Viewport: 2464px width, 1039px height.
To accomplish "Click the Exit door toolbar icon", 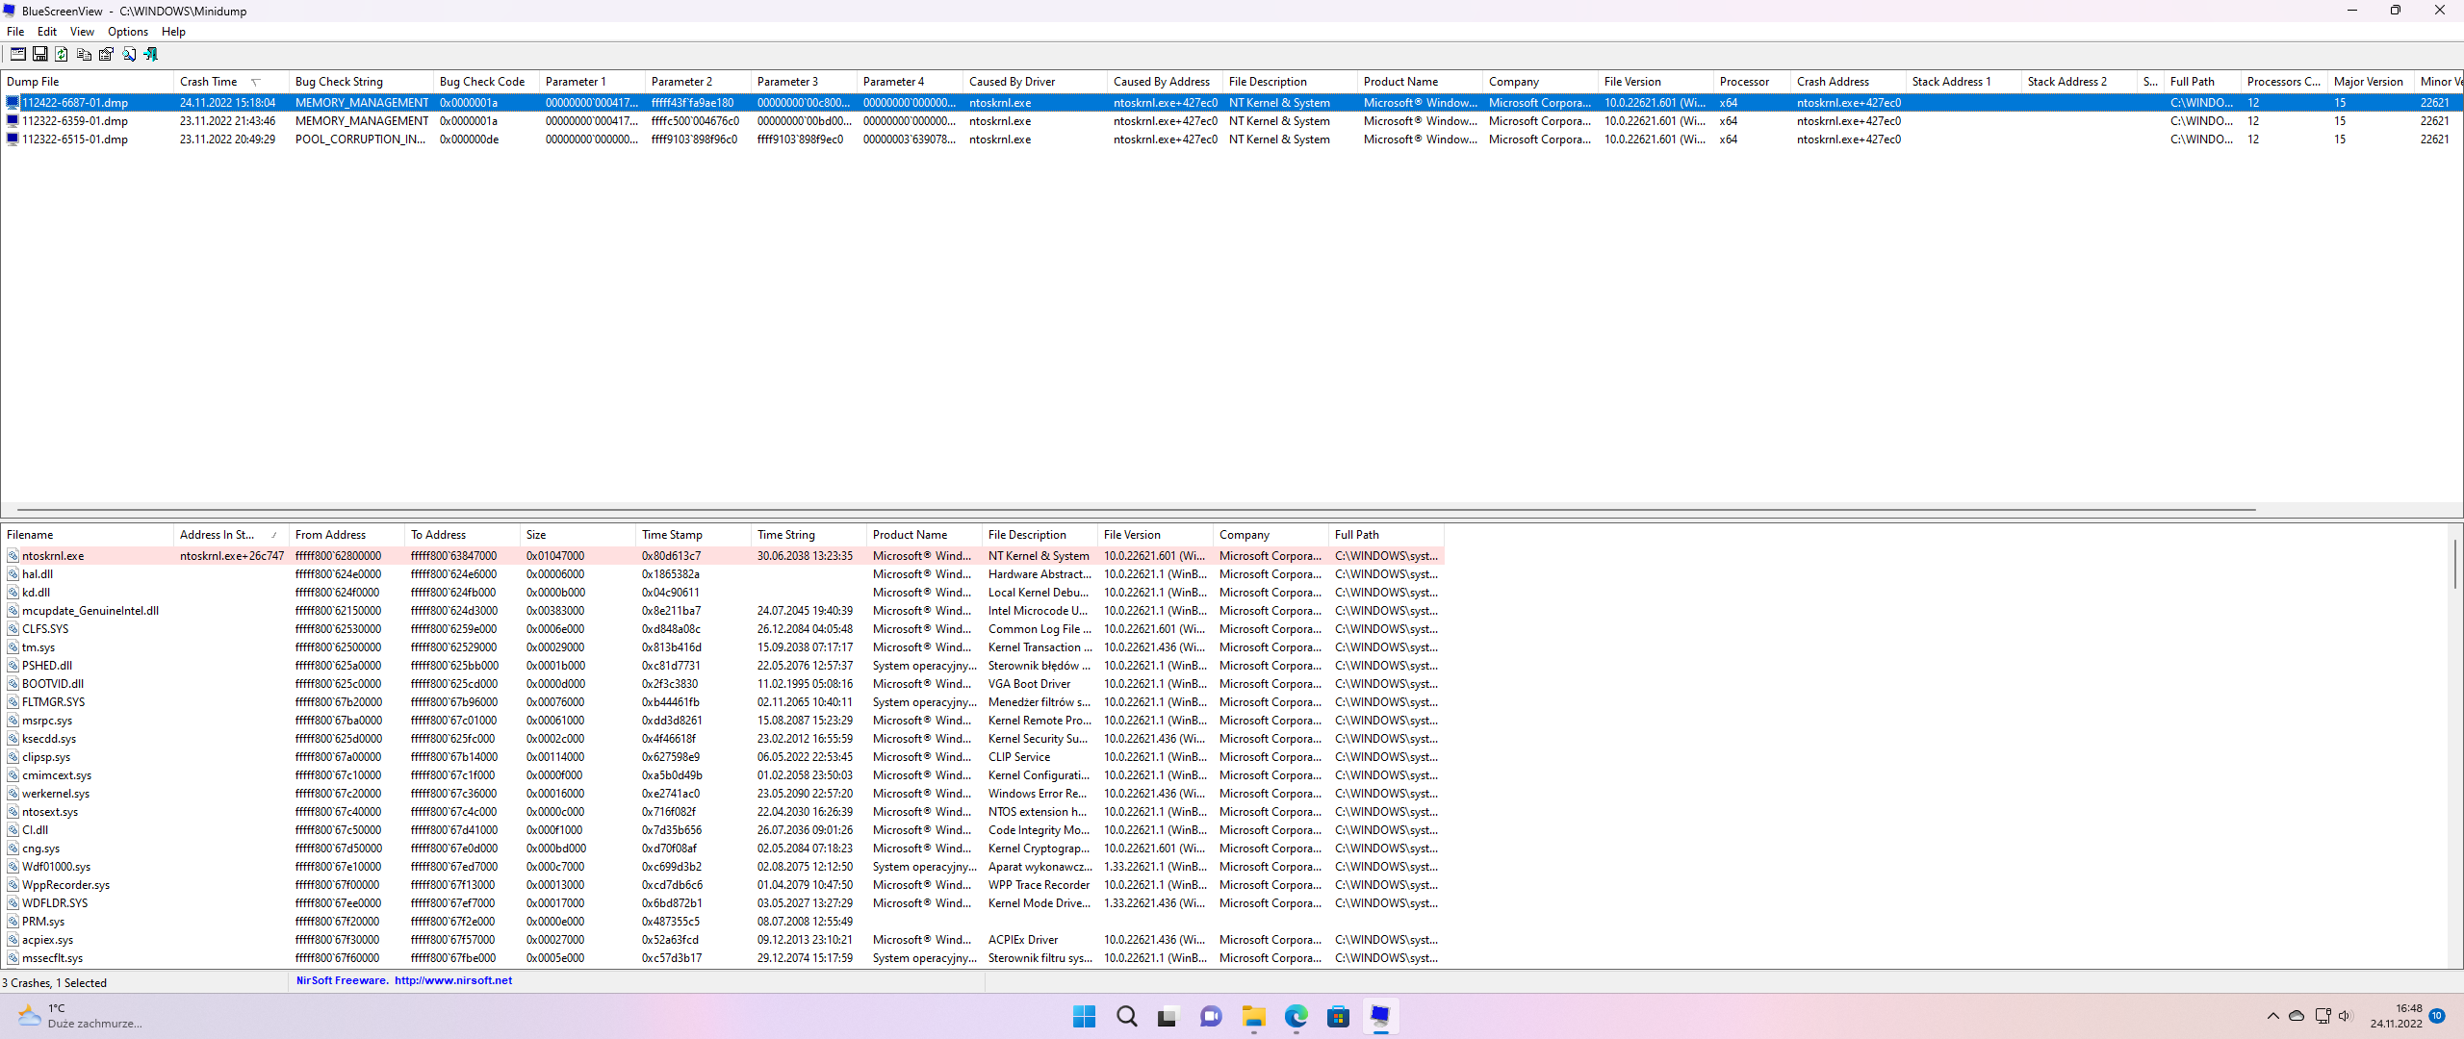I will point(150,54).
